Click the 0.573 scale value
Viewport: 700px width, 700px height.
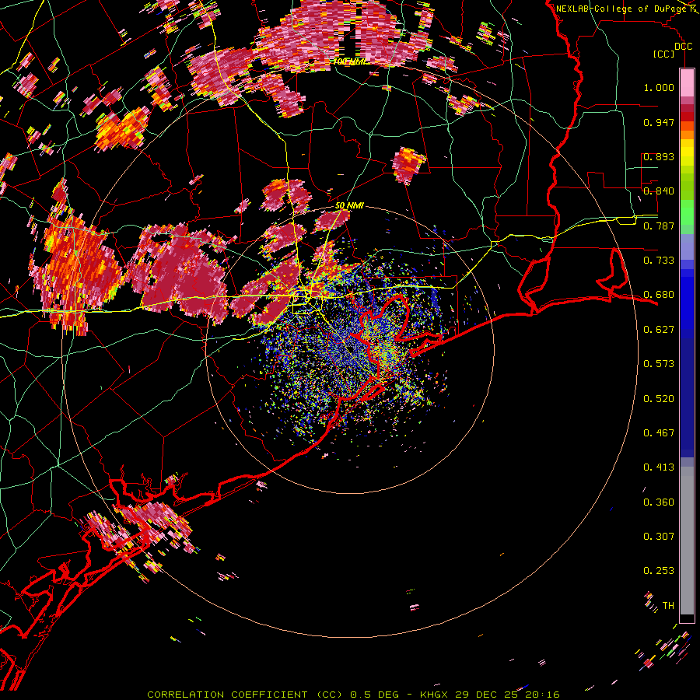(659, 364)
